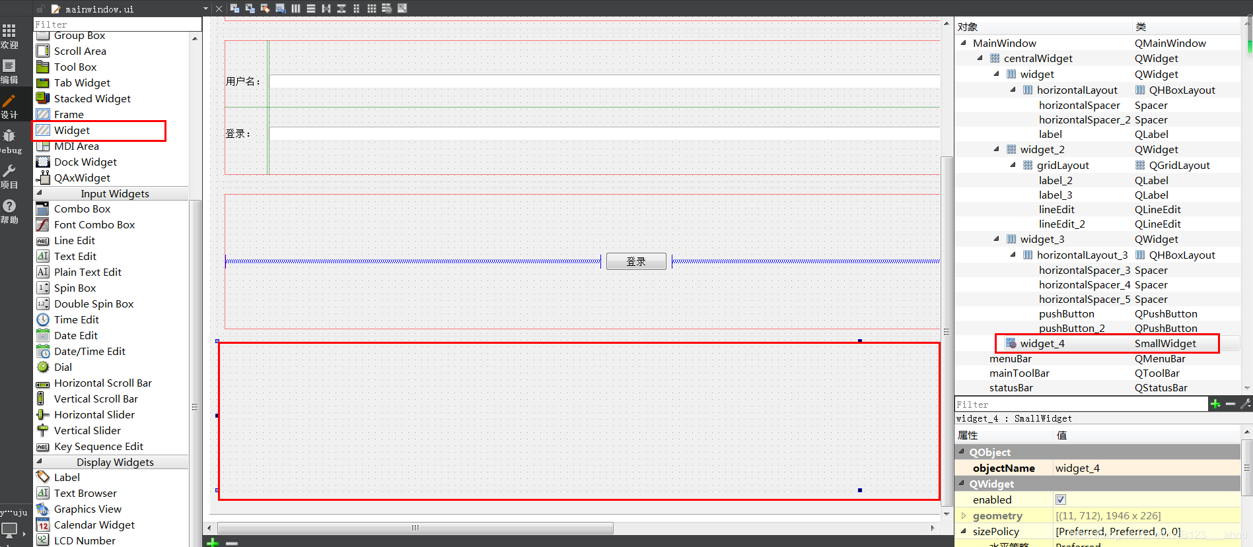Screen dimensions: 1253x547
Task: Open Debug mode in sidebar
Action: [x=9, y=141]
